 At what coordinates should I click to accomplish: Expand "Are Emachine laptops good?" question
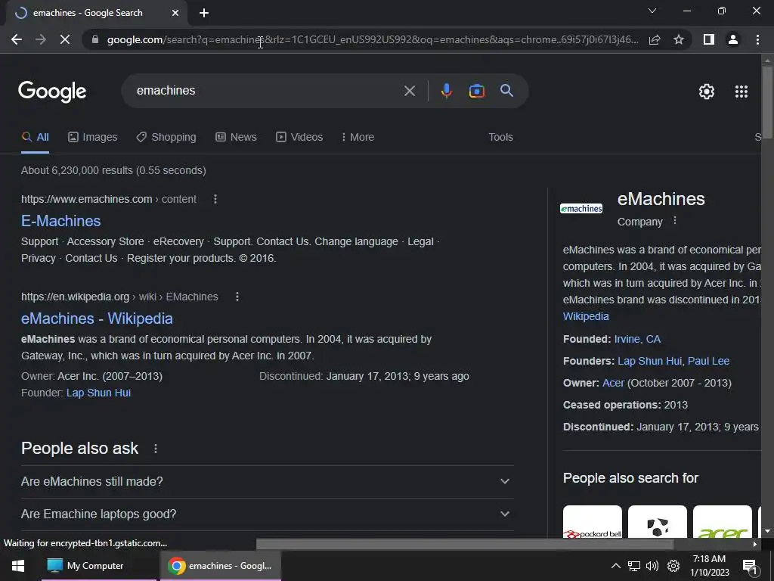pos(267,514)
